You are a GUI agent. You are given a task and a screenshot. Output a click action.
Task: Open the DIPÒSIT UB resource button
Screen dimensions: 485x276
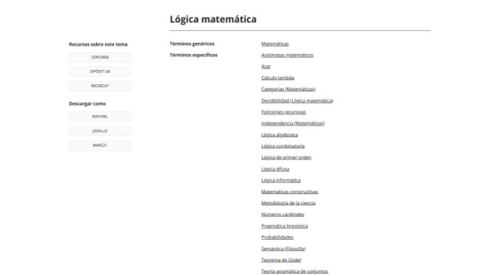[100, 72]
